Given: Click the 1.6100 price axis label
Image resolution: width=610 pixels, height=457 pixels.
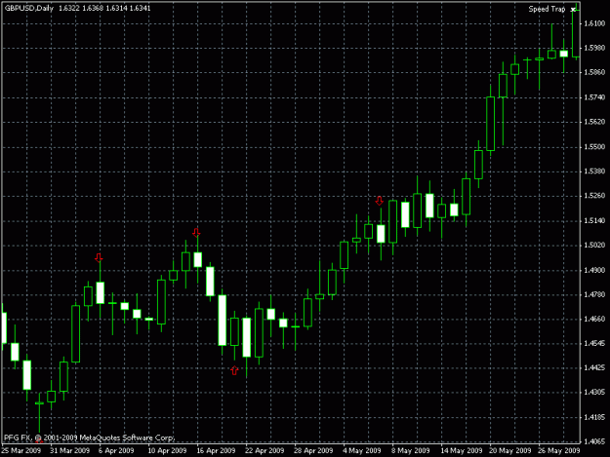Looking at the screenshot, I should [x=594, y=23].
